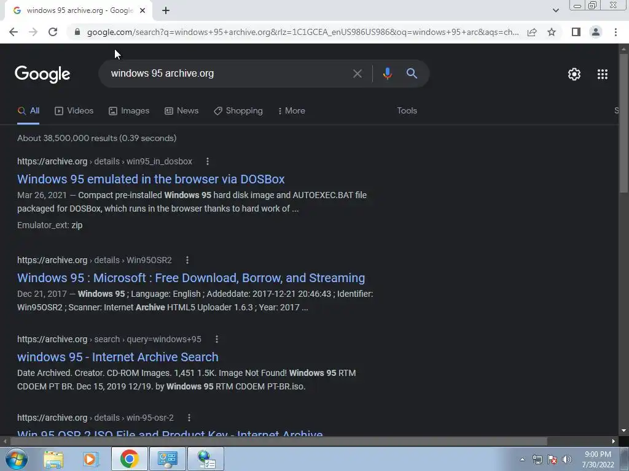Open windows 95 - Internet Archive Search link
Screen dimensions: 629x471
click(118, 357)
